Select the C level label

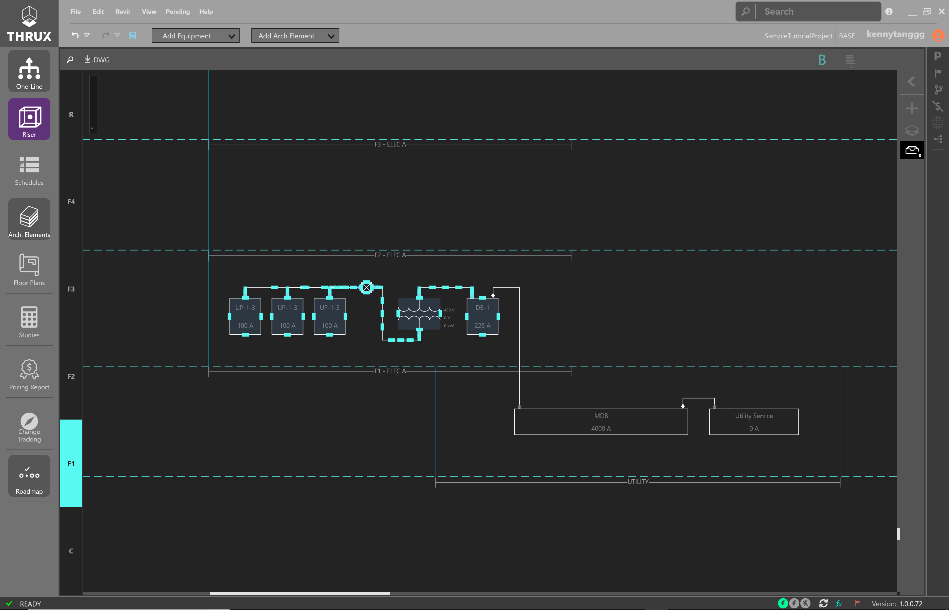[71, 551]
